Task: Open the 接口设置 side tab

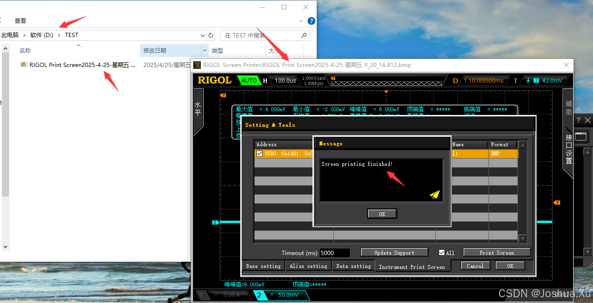Action: tap(569, 150)
